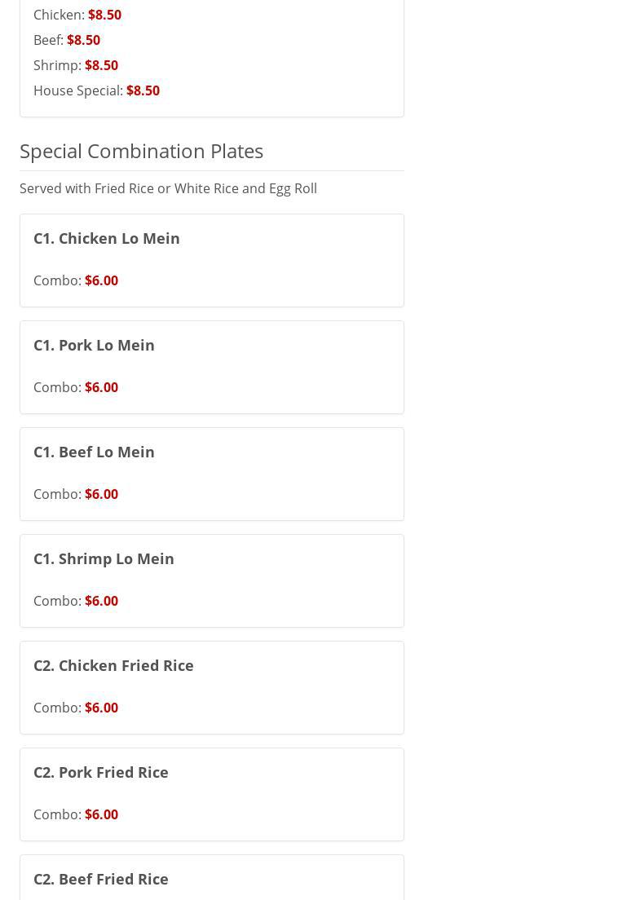Open the C1. Chicken Lo Mein item
This screenshot has height=900, width=640.
point(107,238)
